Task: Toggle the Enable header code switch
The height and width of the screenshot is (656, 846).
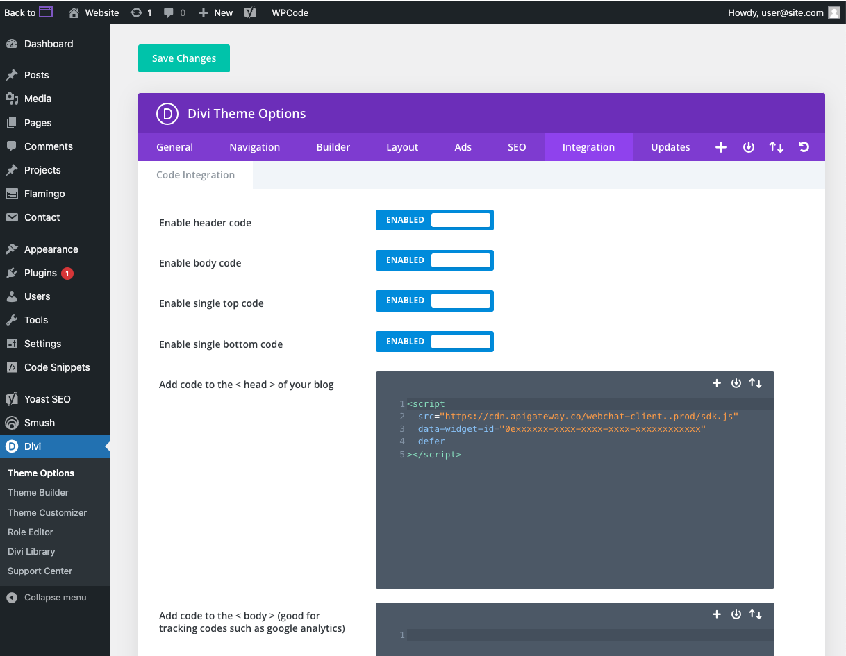Action: (434, 220)
